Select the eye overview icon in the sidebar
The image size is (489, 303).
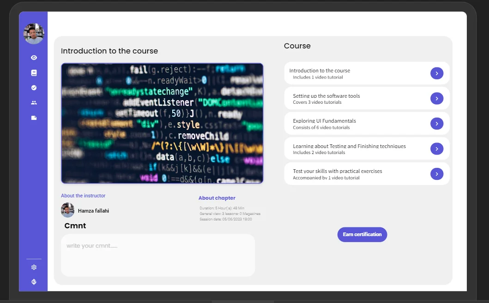[x=33, y=57]
